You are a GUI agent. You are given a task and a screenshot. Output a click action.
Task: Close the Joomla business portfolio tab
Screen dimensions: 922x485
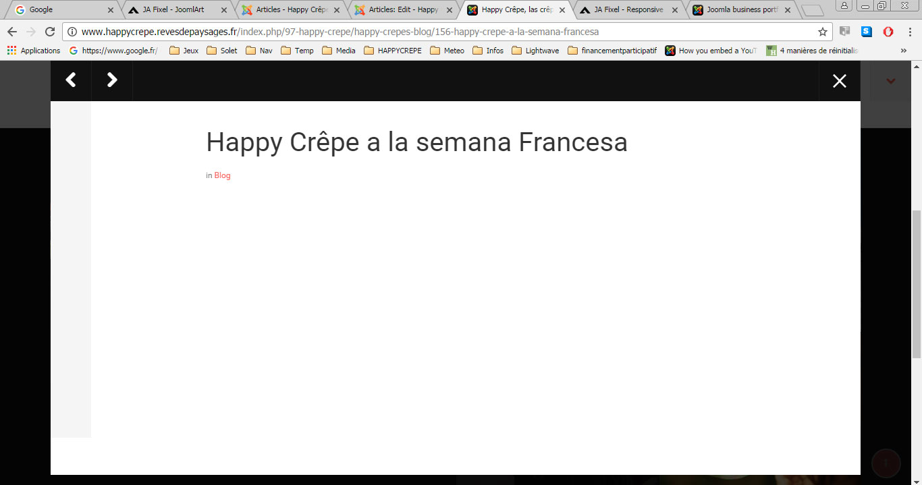tap(788, 10)
